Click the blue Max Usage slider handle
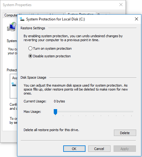Screen dimensions: 142x157 coord(55,112)
